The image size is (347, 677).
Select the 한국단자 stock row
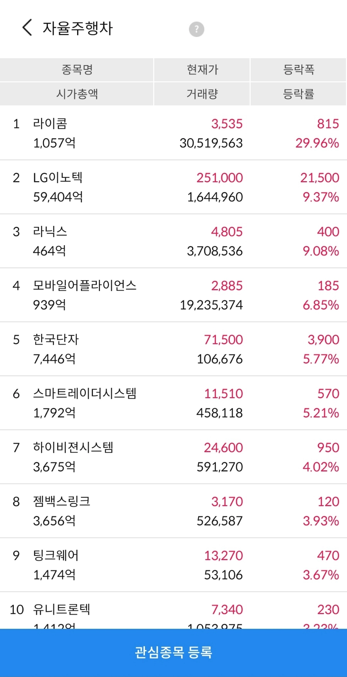173,349
